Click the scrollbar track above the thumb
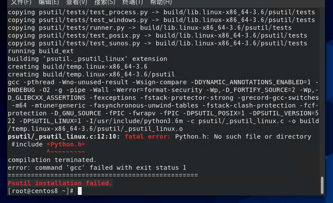Screen dimensions: 333x203 tap(322, 86)
